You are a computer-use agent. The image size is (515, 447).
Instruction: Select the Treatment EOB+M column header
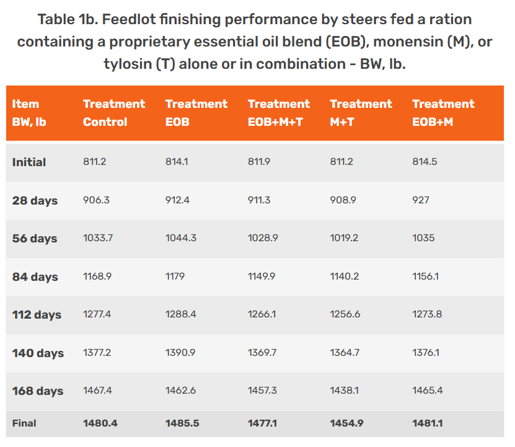443,113
